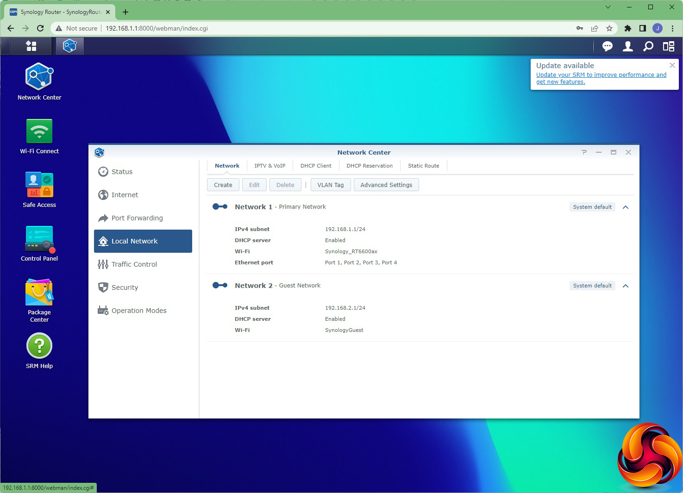Open VLAN Tag settings
The image size is (683, 493).
click(x=331, y=185)
